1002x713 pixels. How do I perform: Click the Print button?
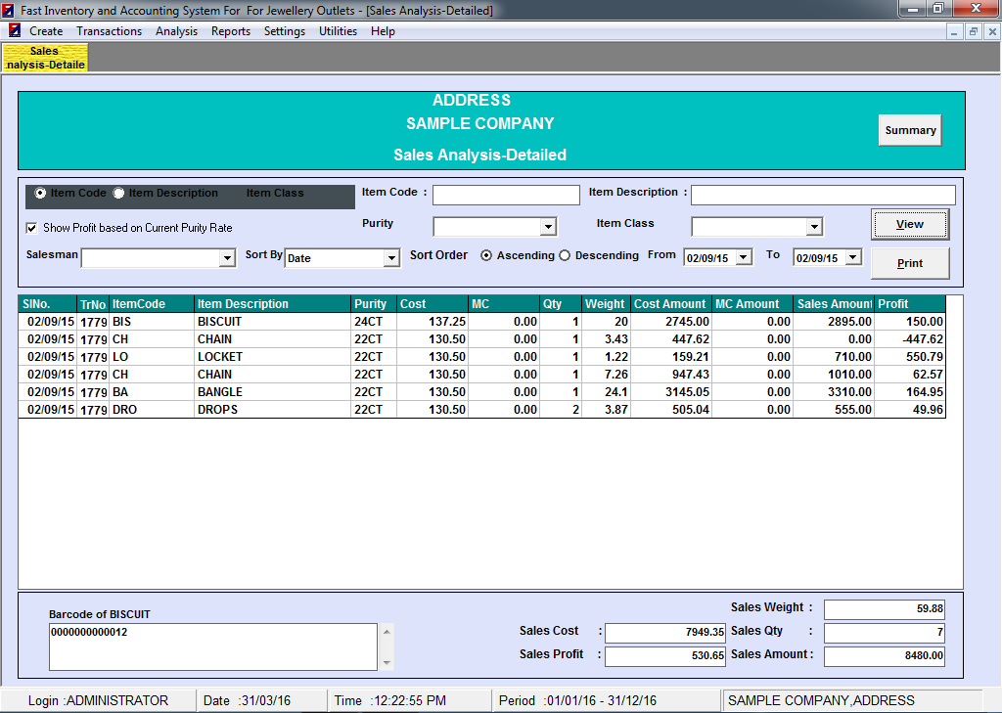910,263
